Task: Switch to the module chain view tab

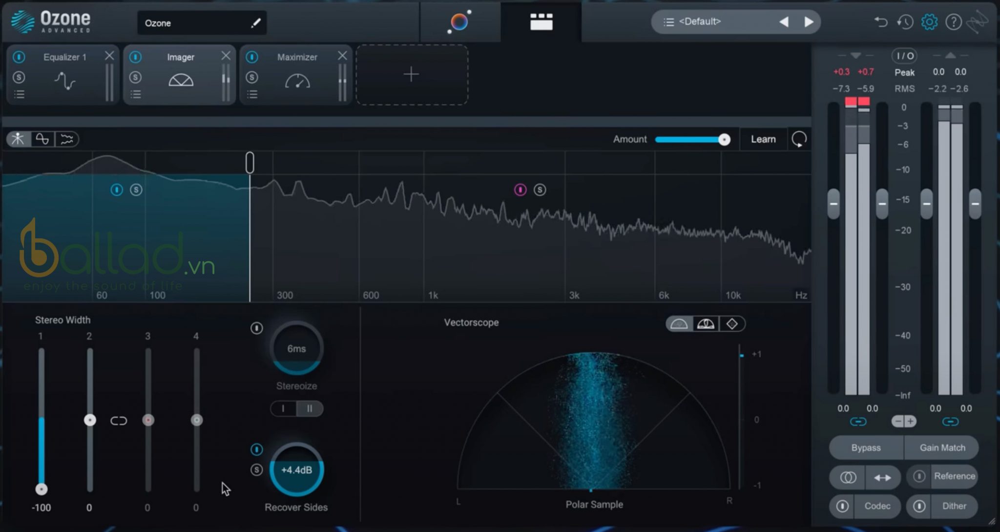Action: click(x=540, y=22)
